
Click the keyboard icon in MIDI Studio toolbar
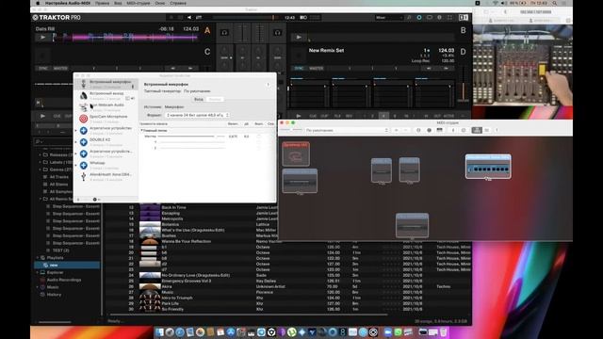click(x=439, y=130)
